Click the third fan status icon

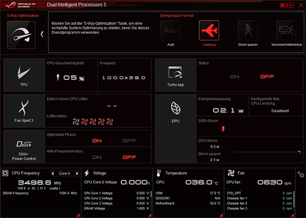pyautogui.click(x=93, y=122)
